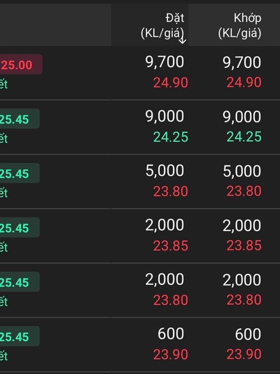
Task: Click the red 24.90 price under Đặt column
Action: (x=170, y=83)
